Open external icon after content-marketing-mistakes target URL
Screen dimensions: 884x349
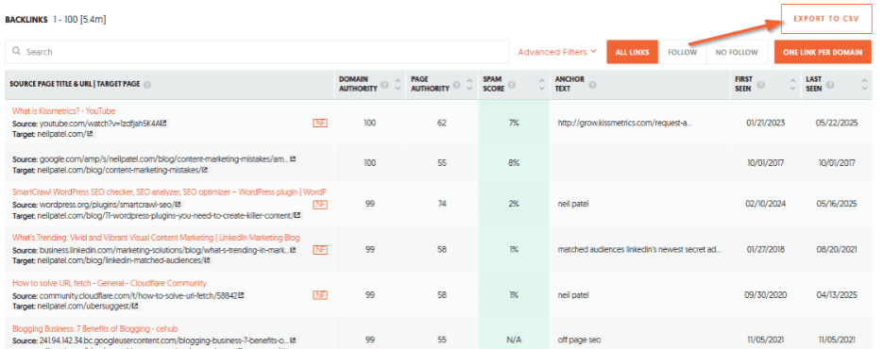click(x=205, y=170)
